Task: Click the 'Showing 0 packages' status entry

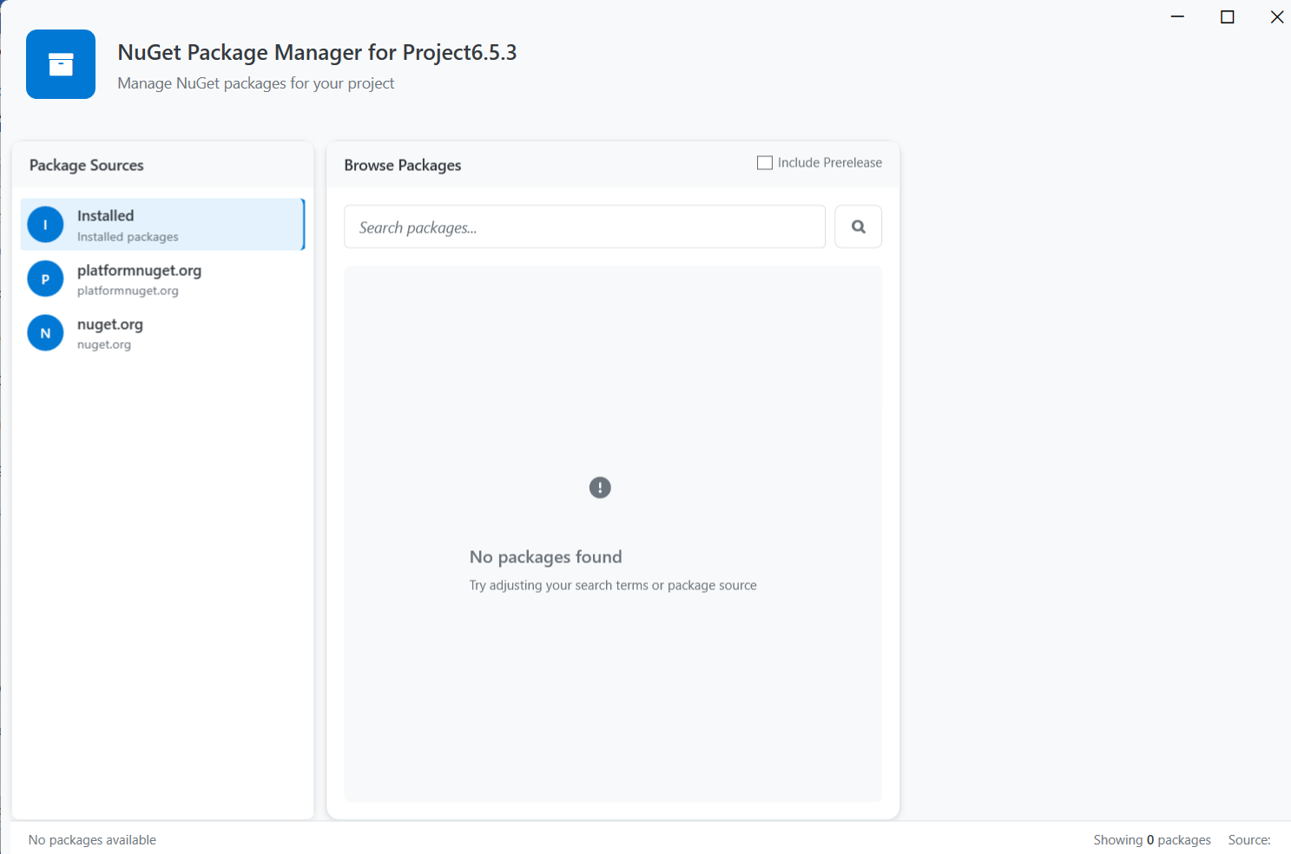Action: coord(1152,840)
